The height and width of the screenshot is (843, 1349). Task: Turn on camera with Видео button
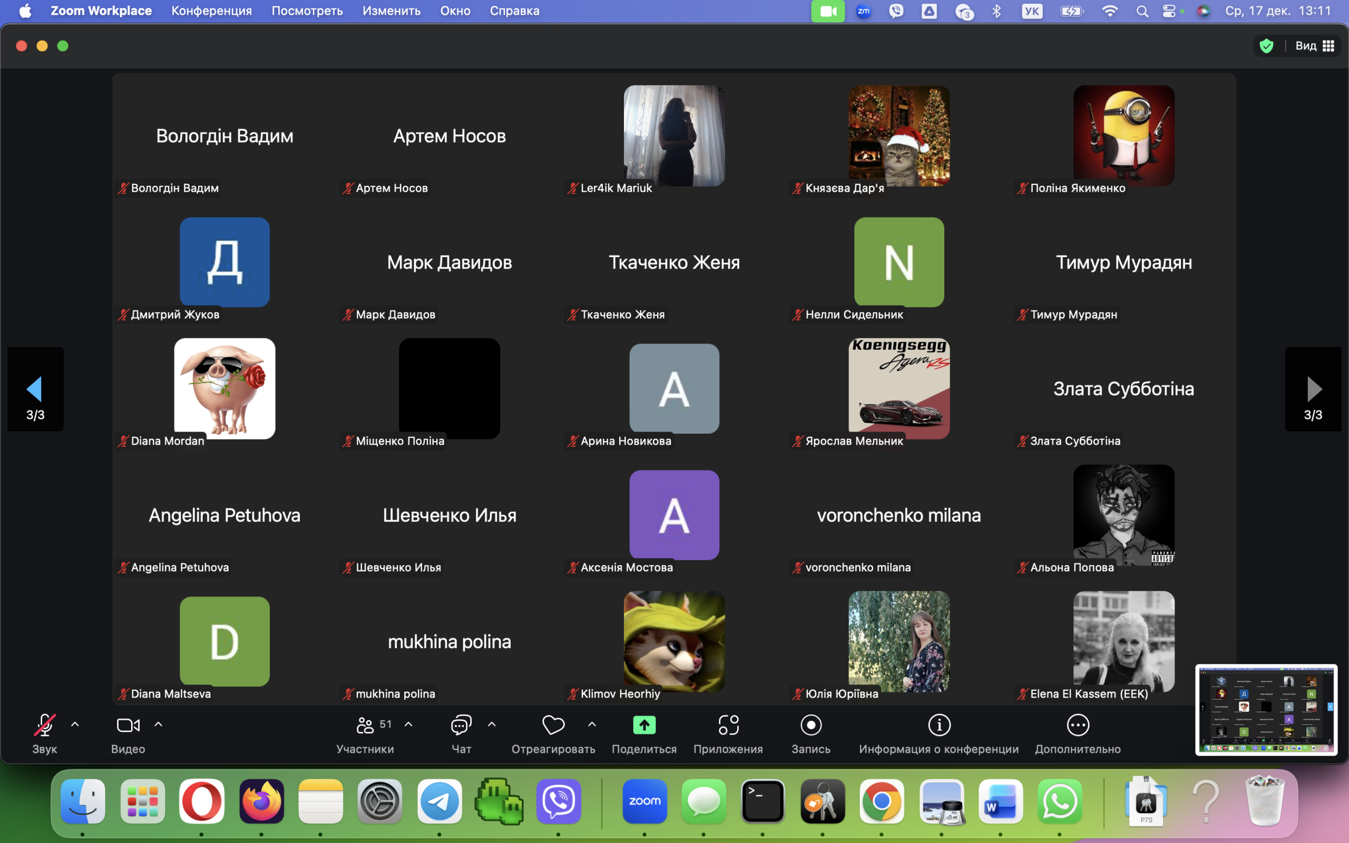point(128,725)
